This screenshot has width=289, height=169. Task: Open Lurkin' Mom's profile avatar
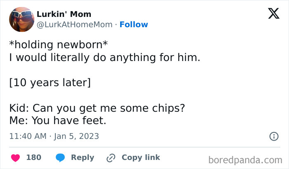point(21,19)
